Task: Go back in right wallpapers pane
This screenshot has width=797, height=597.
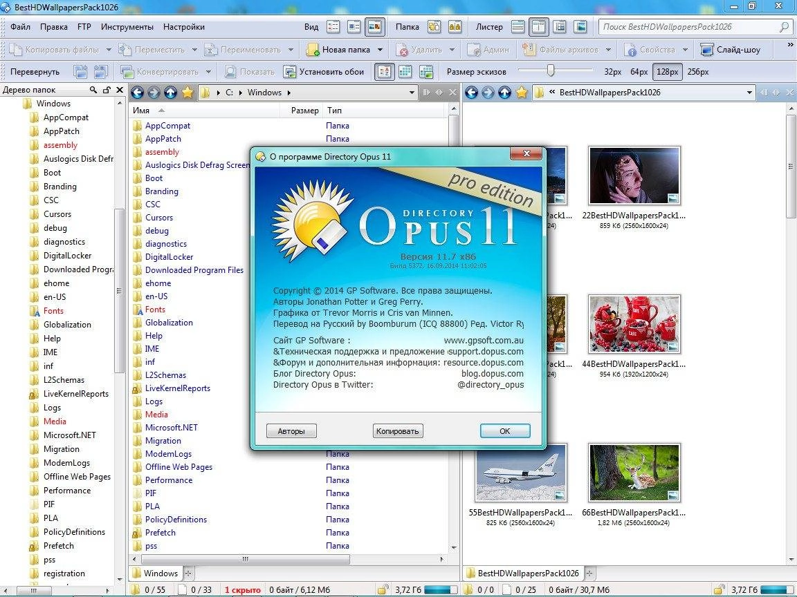Action: click(x=471, y=93)
